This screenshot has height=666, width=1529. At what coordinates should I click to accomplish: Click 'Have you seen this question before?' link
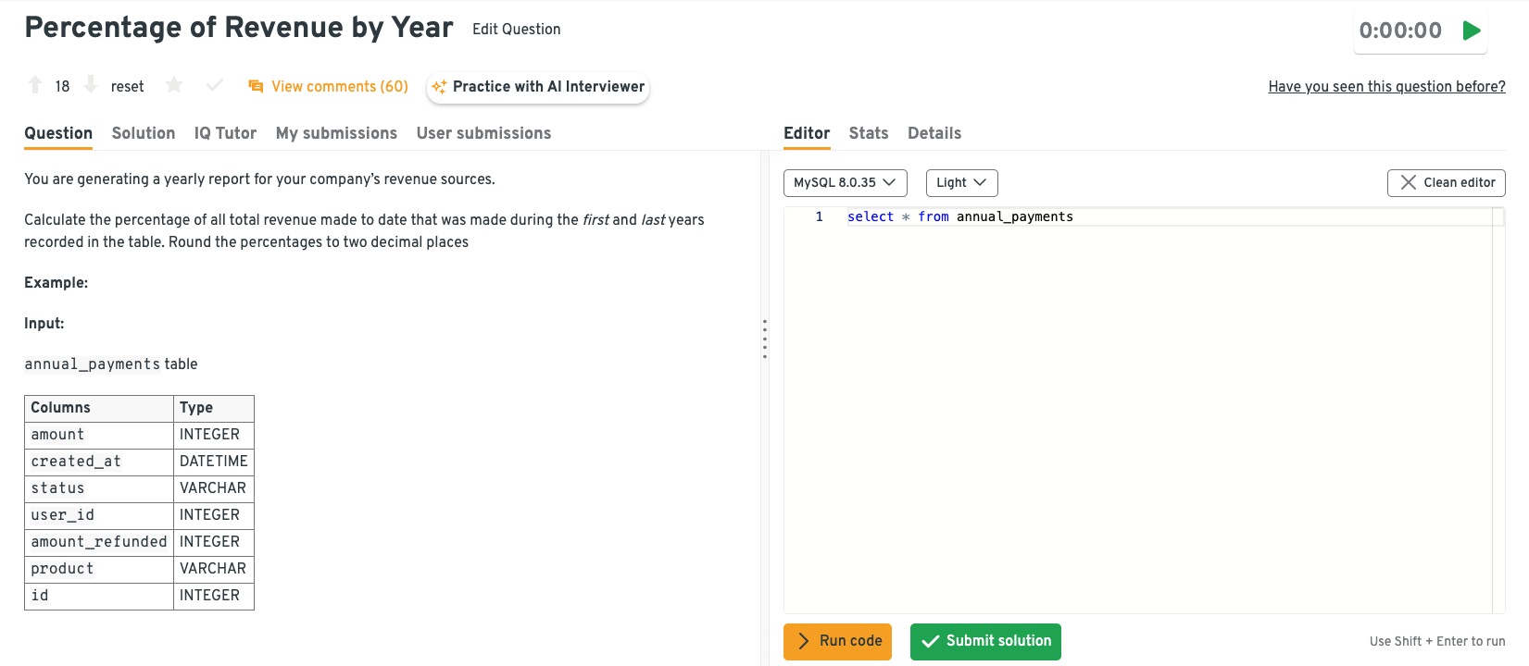tap(1386, 87)
